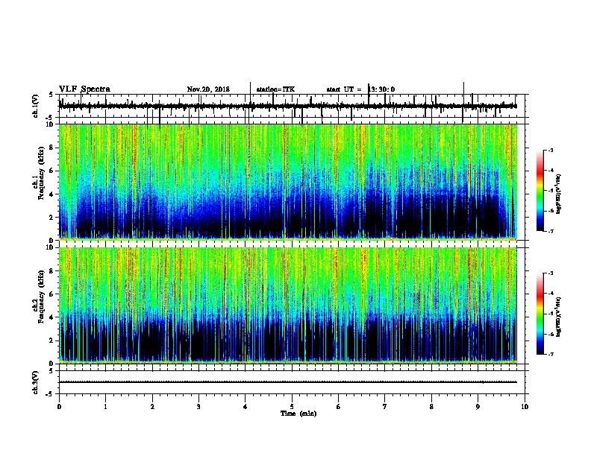This screenshot has height=456, width=591.
Task: Click the "Time (min)" x-axis label
Action: click(x=298, y=414)
